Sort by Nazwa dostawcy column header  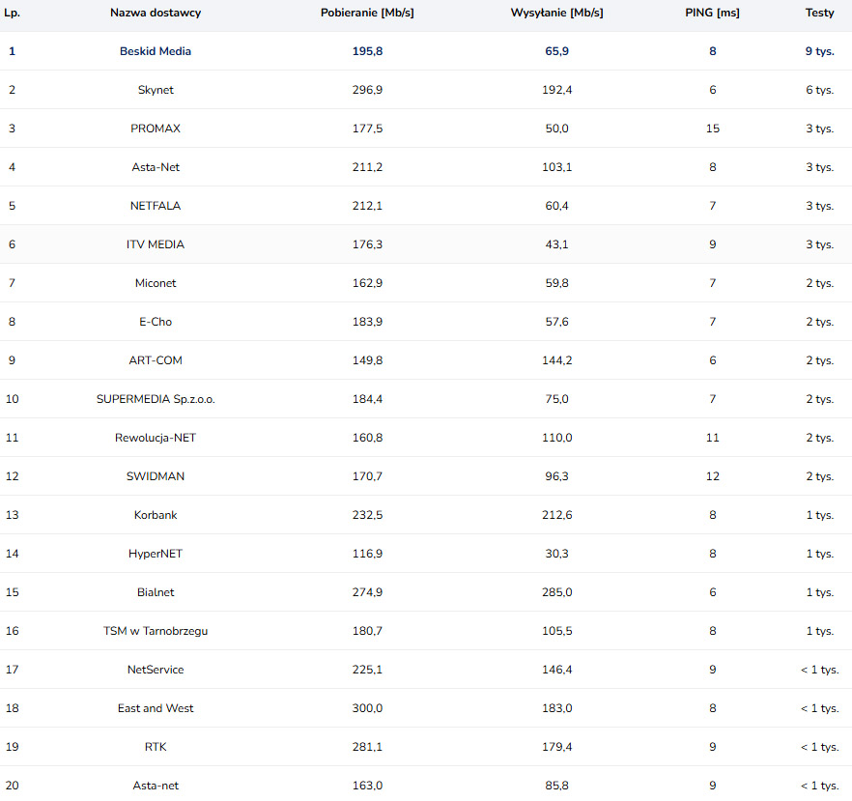(x=156, y=13)
